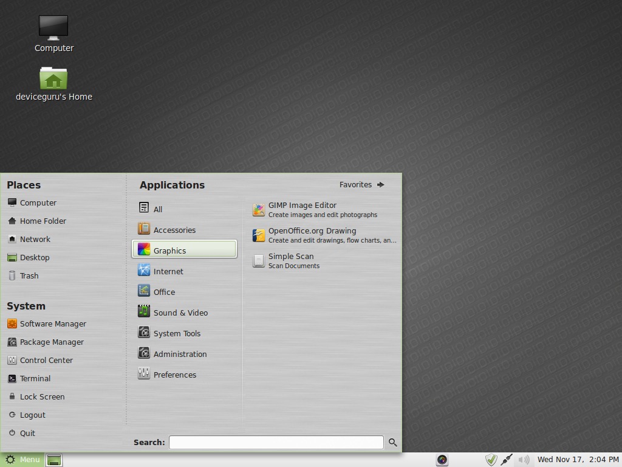Image resolution: width=622 pixels, height=467 pixels.
Task: Click the panel clock date and time
Action: coord(578,460)
